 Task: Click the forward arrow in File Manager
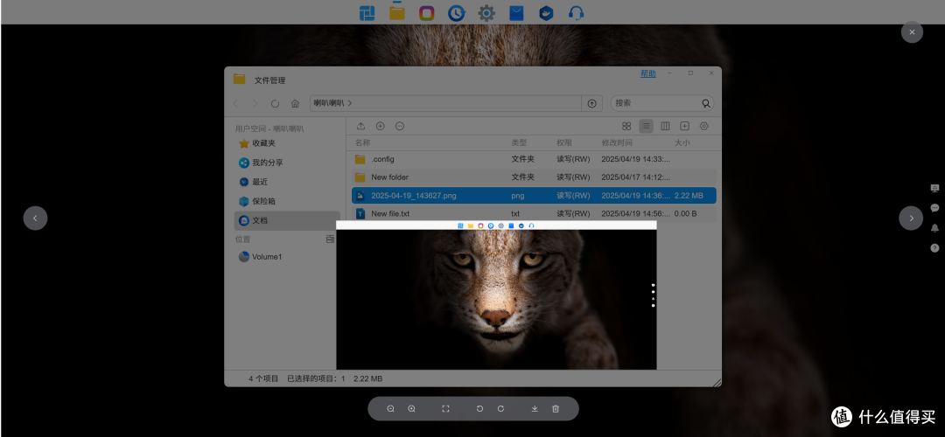[x=255, y=103]
